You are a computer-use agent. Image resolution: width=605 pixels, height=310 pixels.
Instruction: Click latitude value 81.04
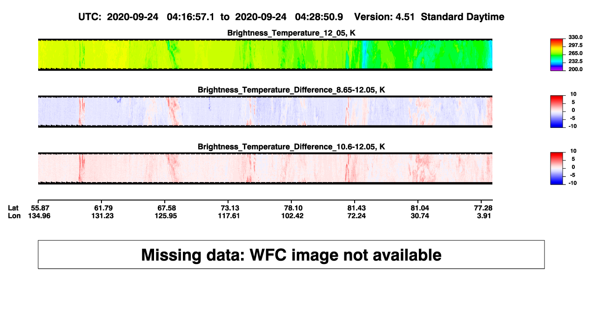pos(419,208)
